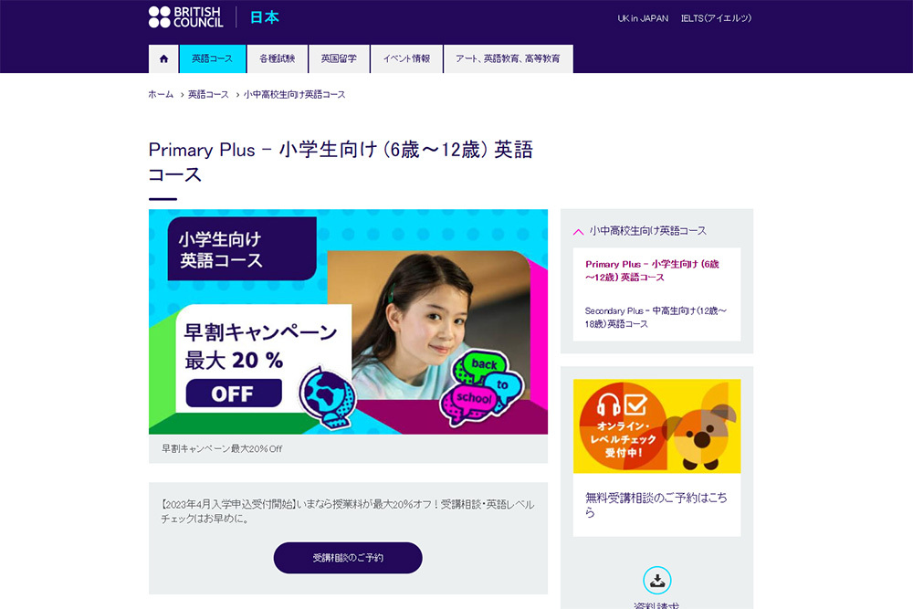
Task: Click the 早割キャンペーン hero banner image
Action: coord(348,322)
